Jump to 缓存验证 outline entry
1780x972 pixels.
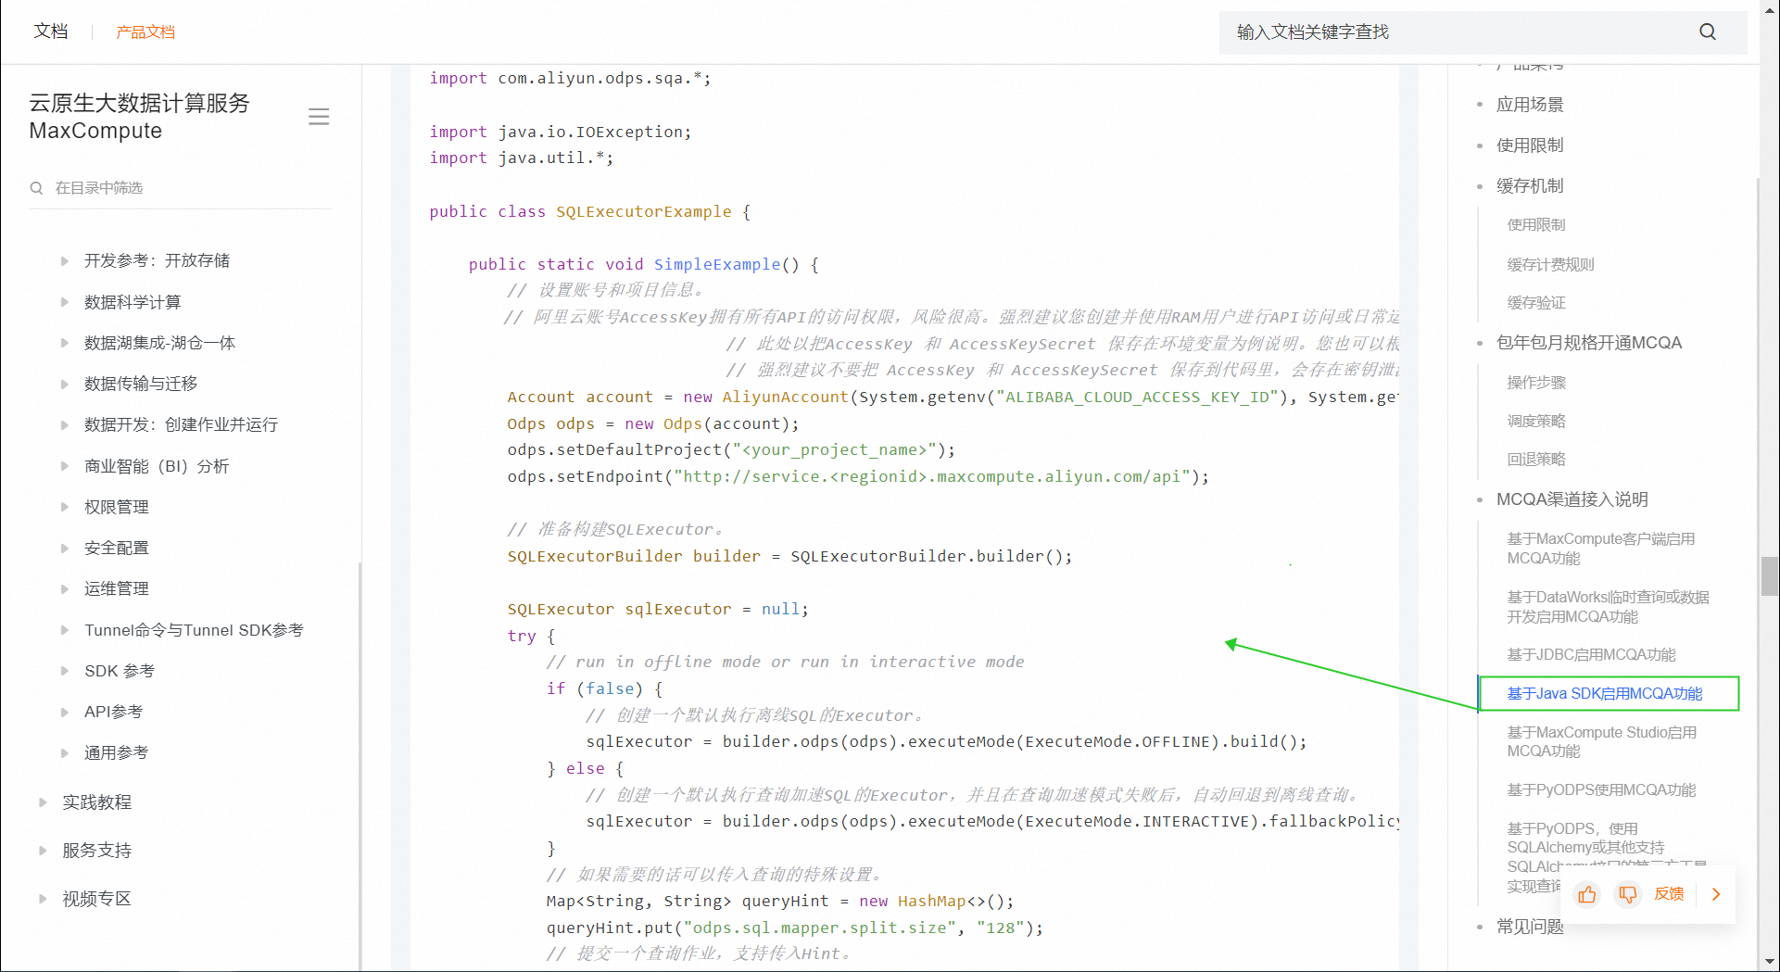point(1536,303)
